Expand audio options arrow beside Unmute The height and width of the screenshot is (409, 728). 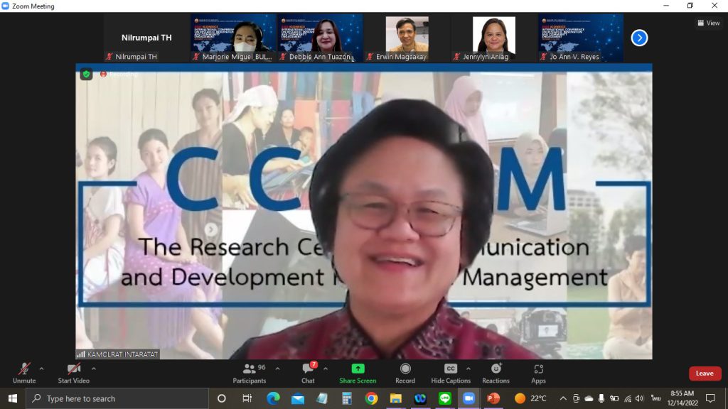point(41,369)
